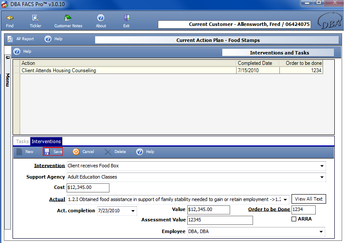Expand the Employee dropdown list
The image size is (346, 243).
pos(321,232)
